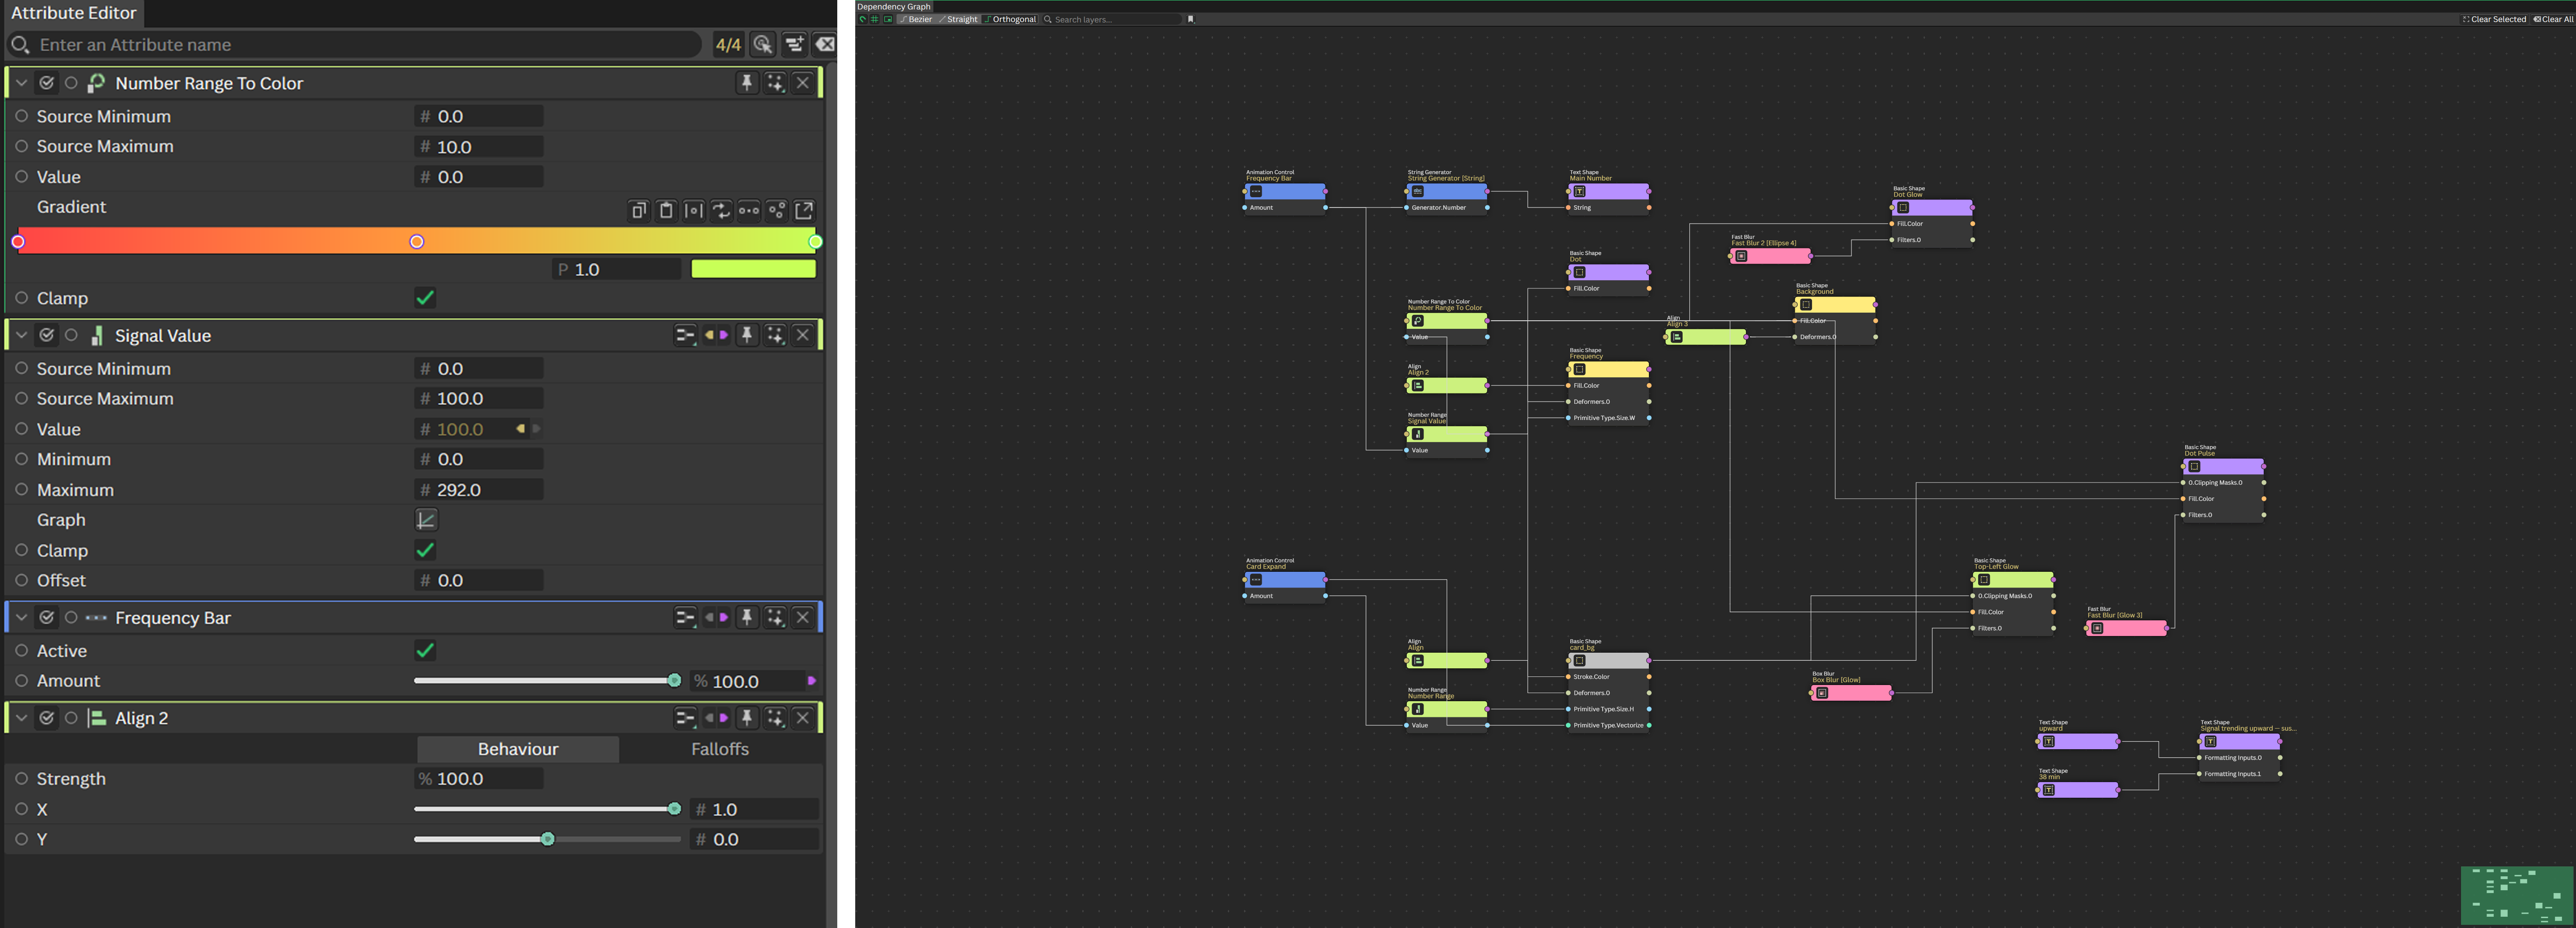Click sparkle select icon on Number Range To Color

point(775,83)
